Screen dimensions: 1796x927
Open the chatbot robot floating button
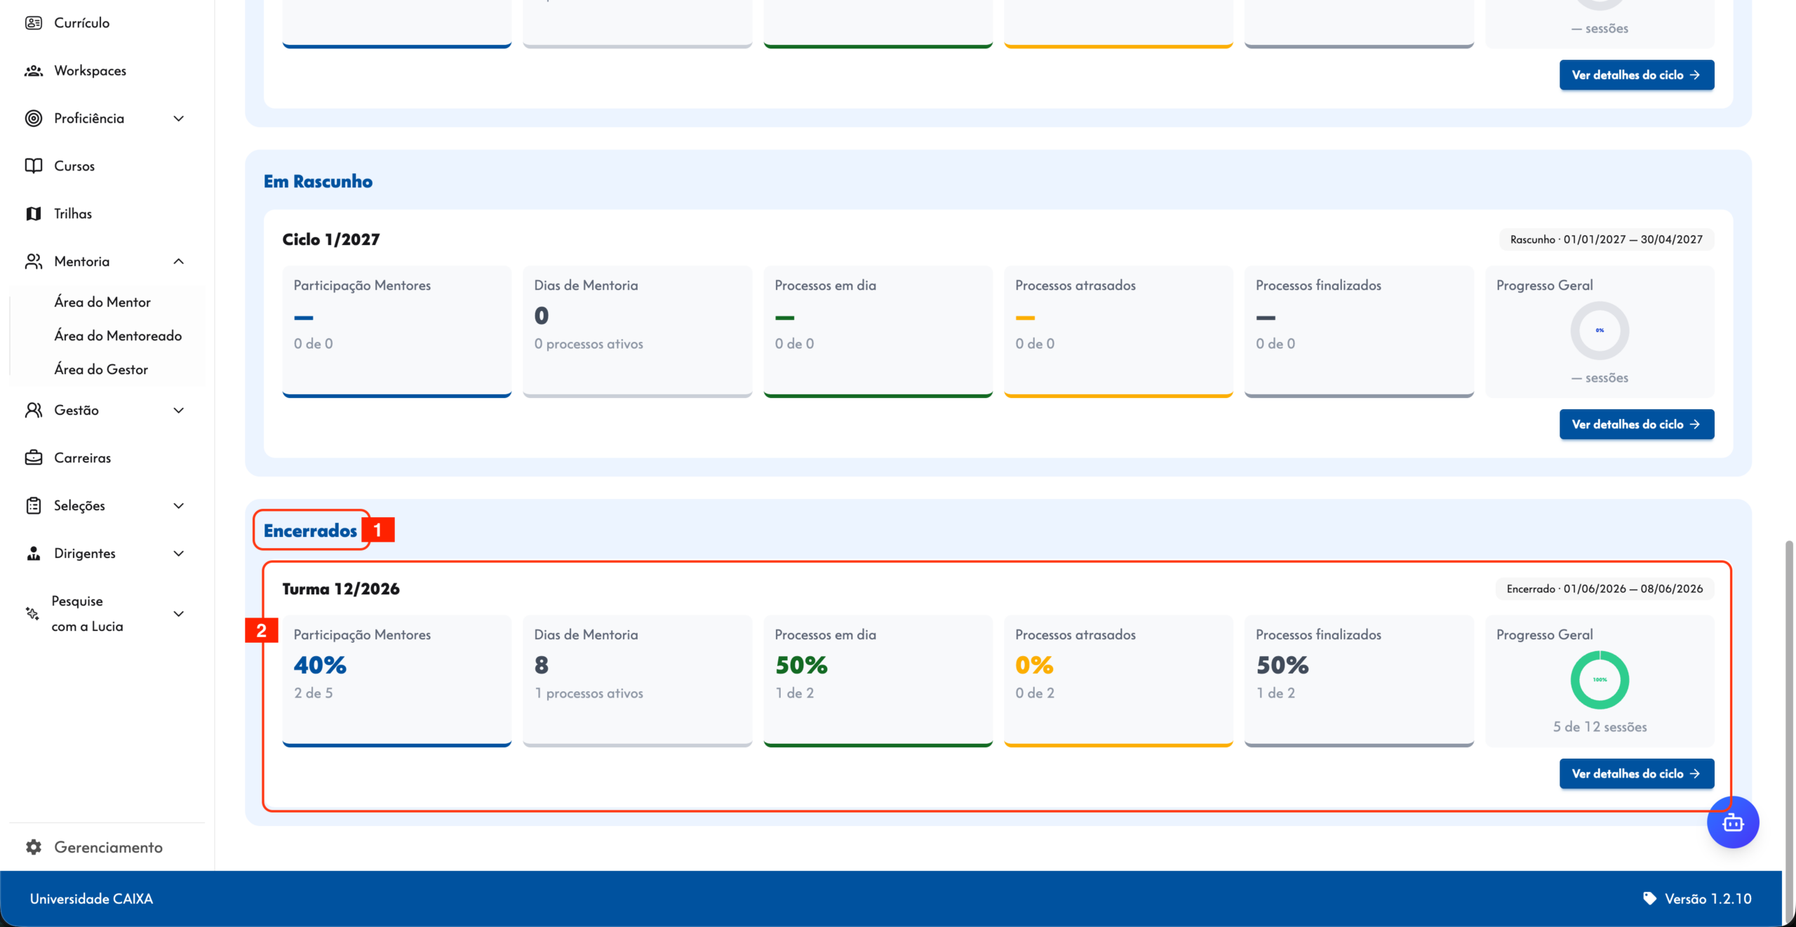pyautogui.click(x=1733, y=822)
